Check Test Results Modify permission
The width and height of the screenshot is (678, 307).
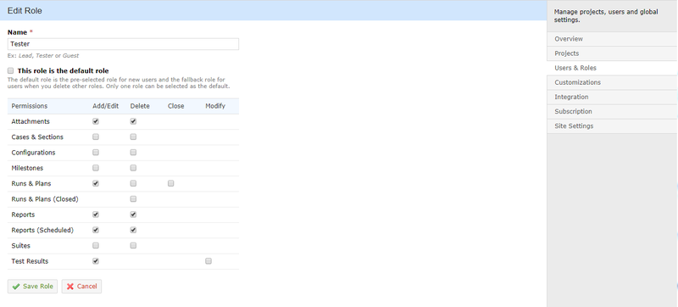[208, 261]
